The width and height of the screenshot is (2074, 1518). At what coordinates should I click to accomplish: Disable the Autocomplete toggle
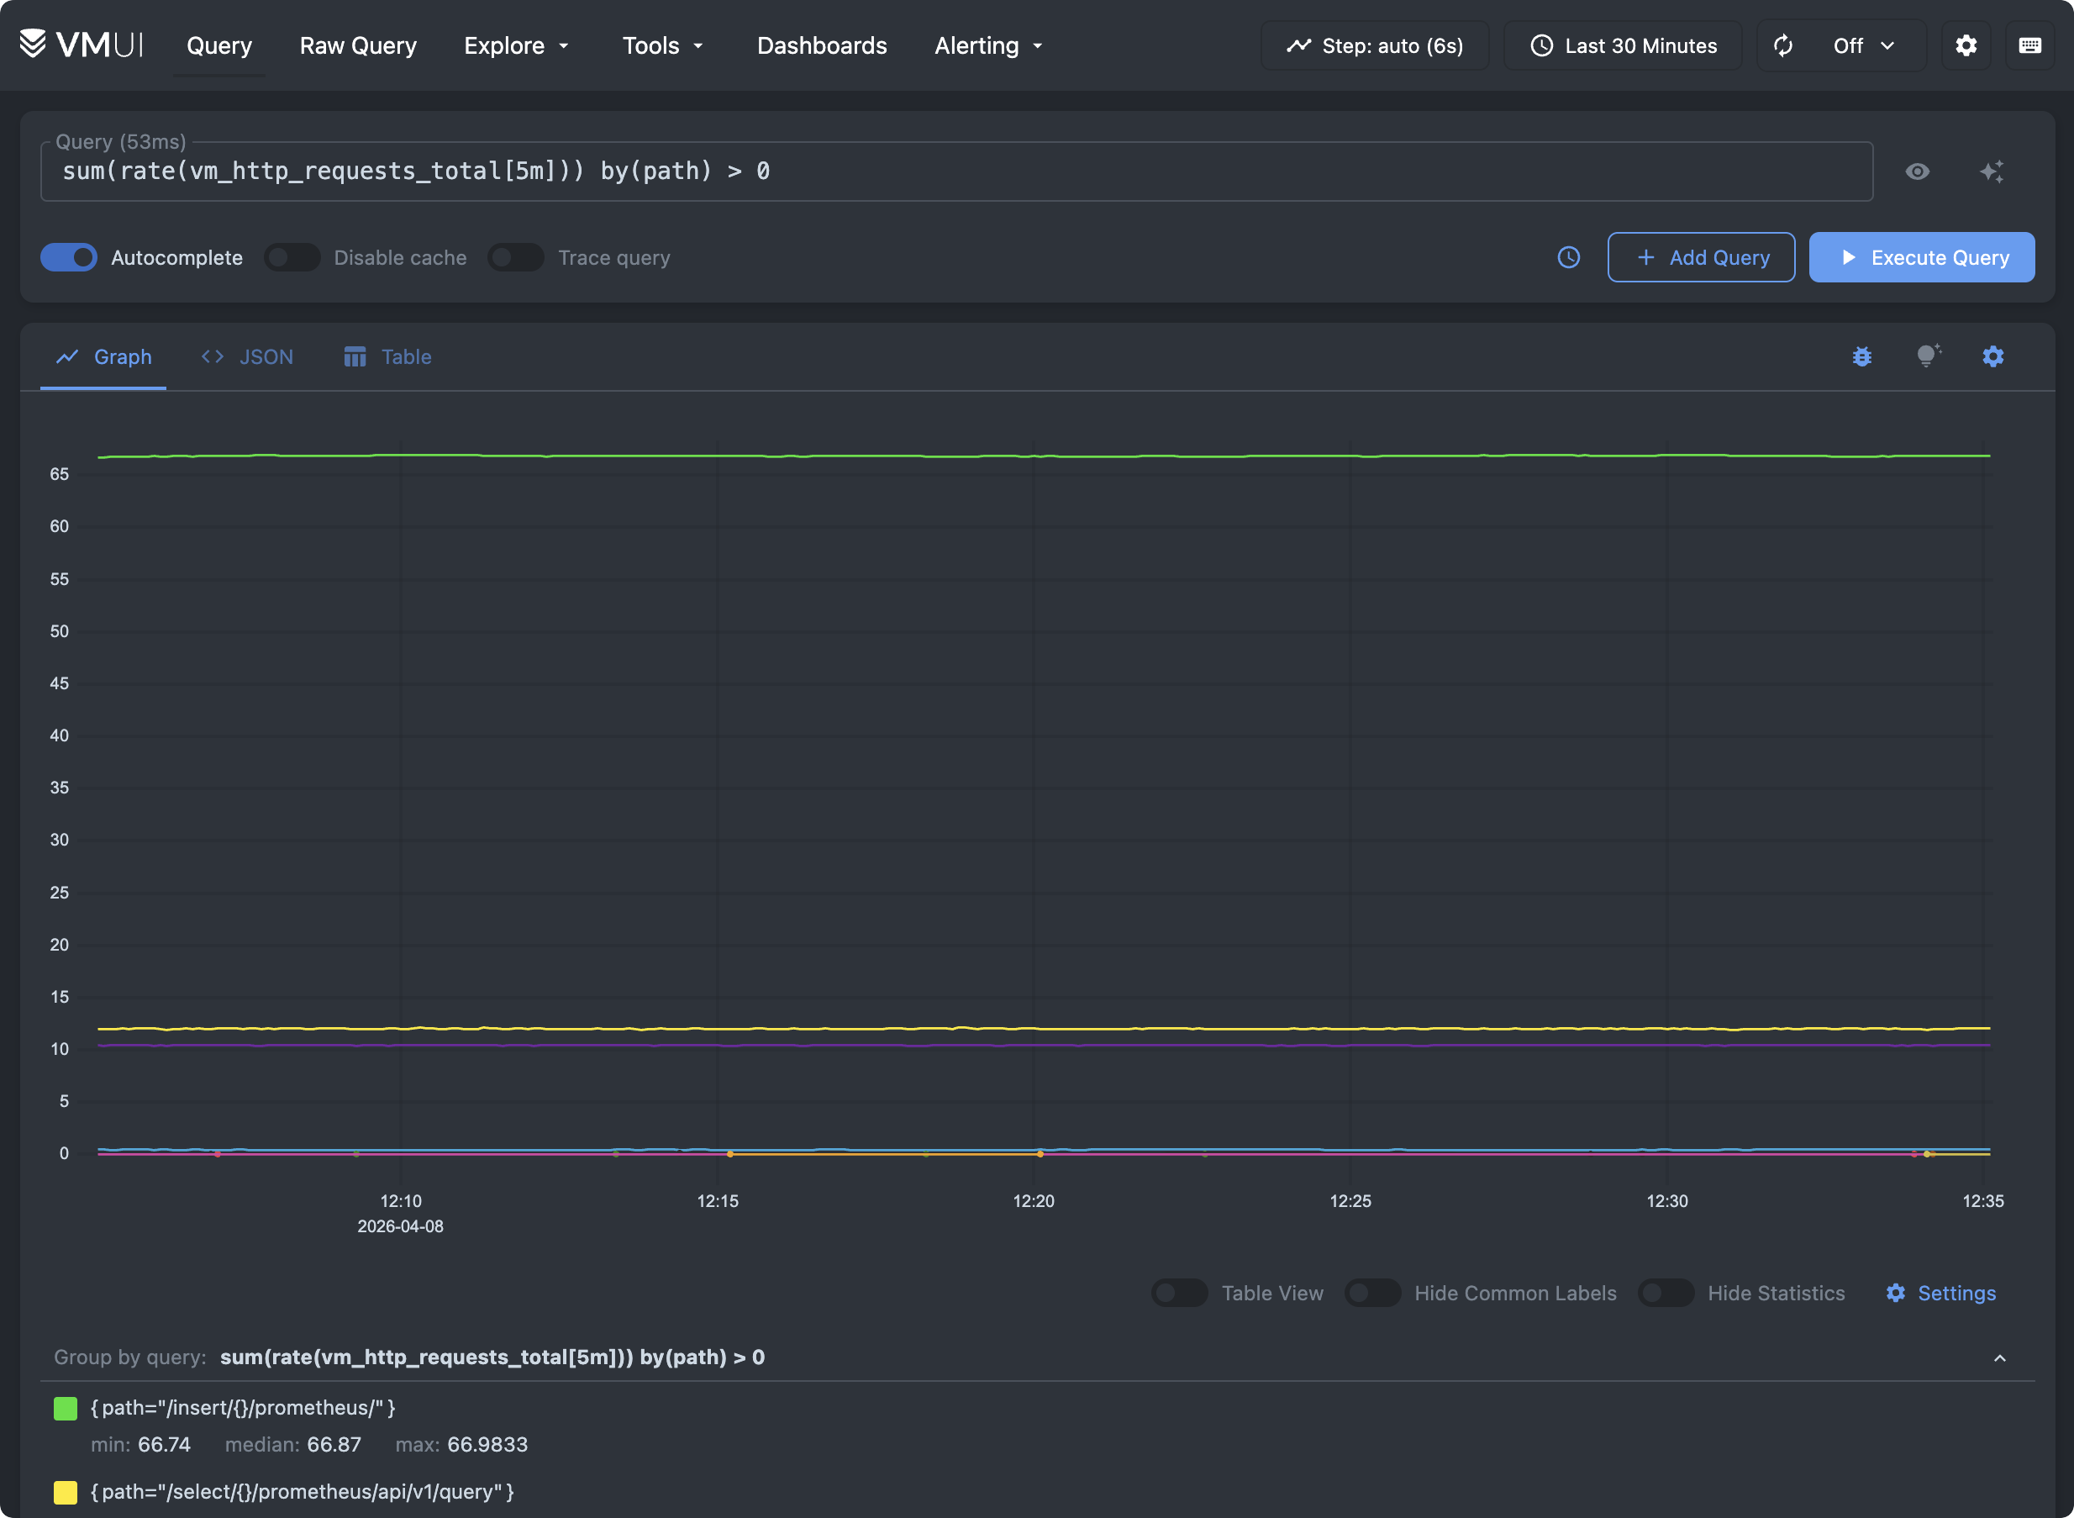click(x=69, y=257)
